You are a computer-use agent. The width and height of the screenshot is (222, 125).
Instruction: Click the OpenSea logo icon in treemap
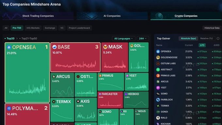(9, 47)
